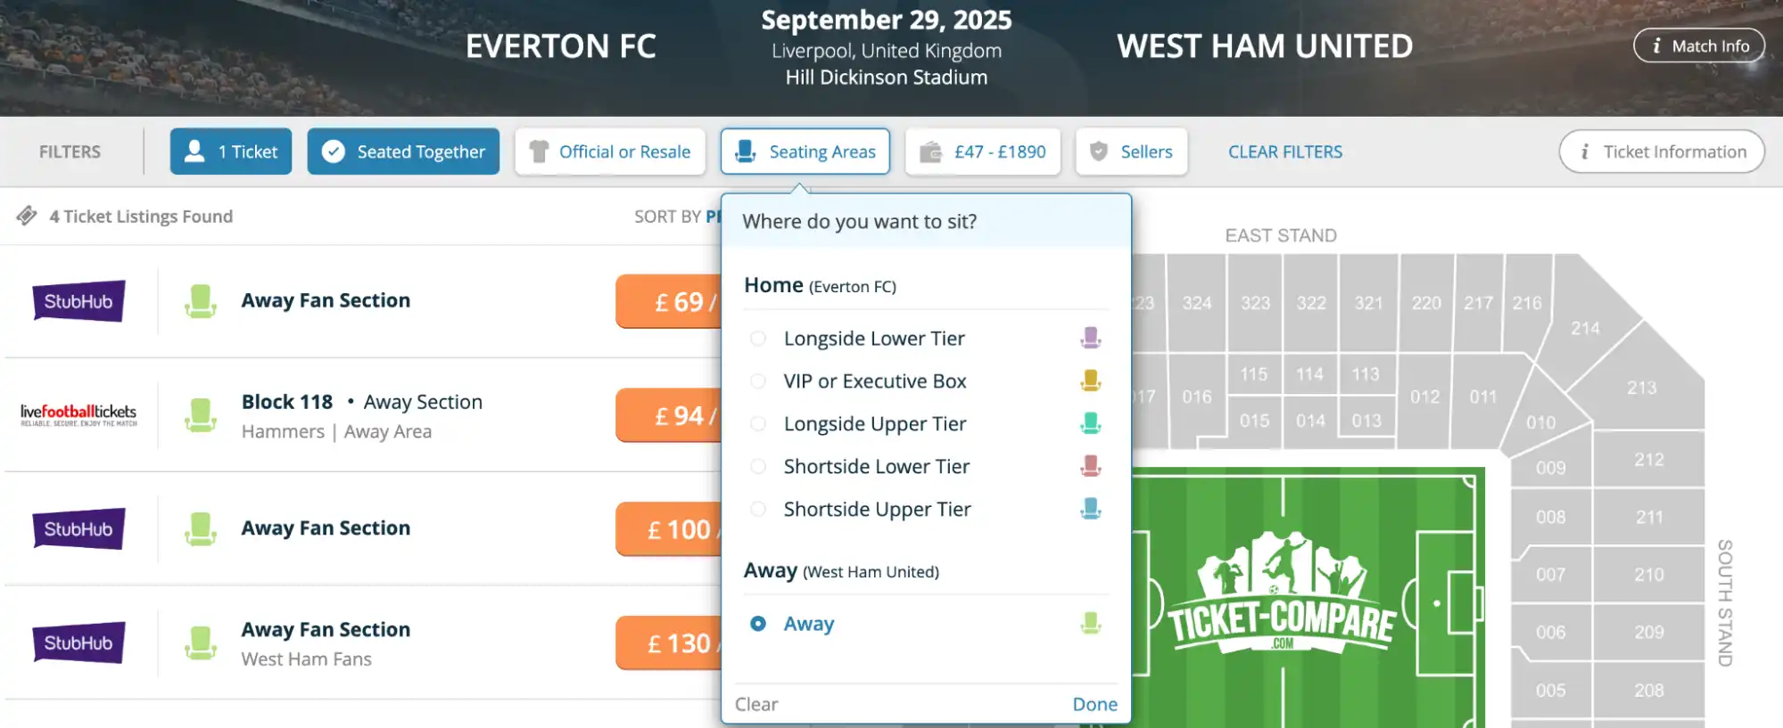
Task: Open the price range filter dropdown
Action: coord(982,151)
